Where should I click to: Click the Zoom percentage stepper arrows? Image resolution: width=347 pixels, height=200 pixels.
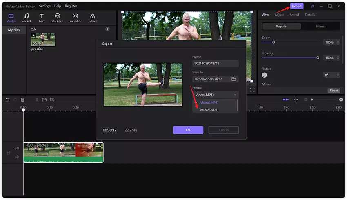(x=337, y=42)
